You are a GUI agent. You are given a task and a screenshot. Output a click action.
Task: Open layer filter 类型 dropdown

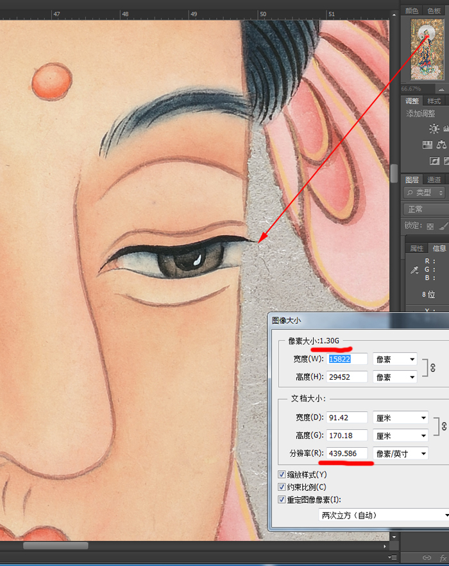pyautogui.click(x=424, y=193)
